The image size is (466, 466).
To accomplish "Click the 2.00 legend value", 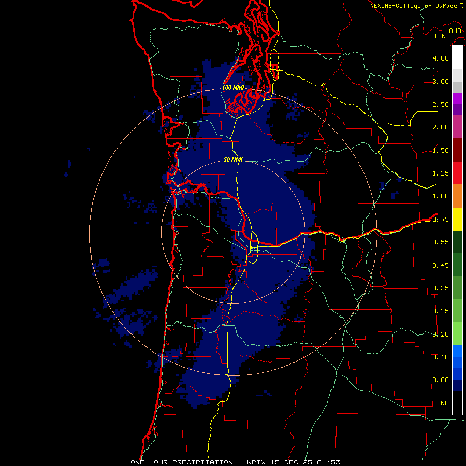I will click(x=441, y=127).
